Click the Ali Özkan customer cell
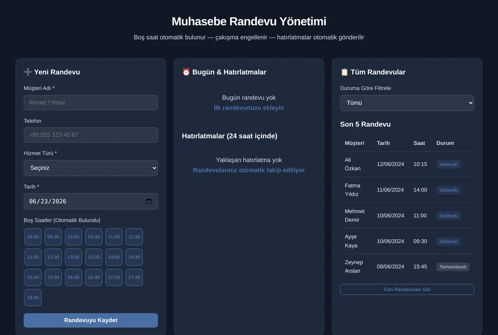The image size is (498, 335). pos(356,164)
